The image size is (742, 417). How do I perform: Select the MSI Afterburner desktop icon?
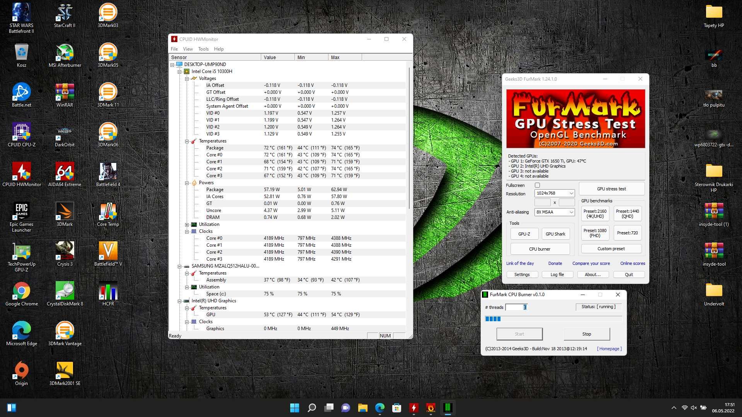tap(65, 55)
